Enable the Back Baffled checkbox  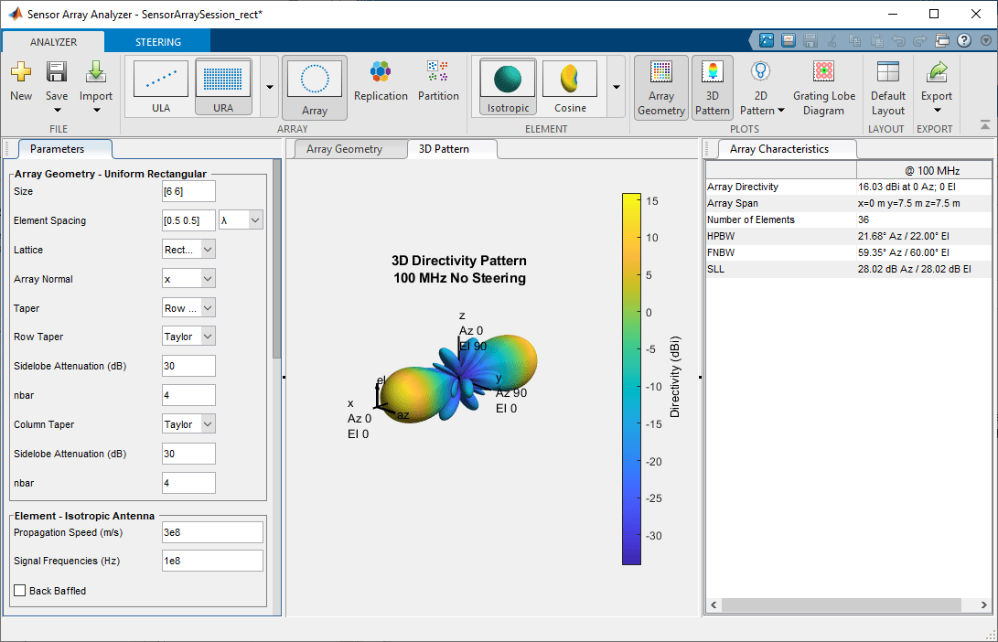[x=20, y=590]
